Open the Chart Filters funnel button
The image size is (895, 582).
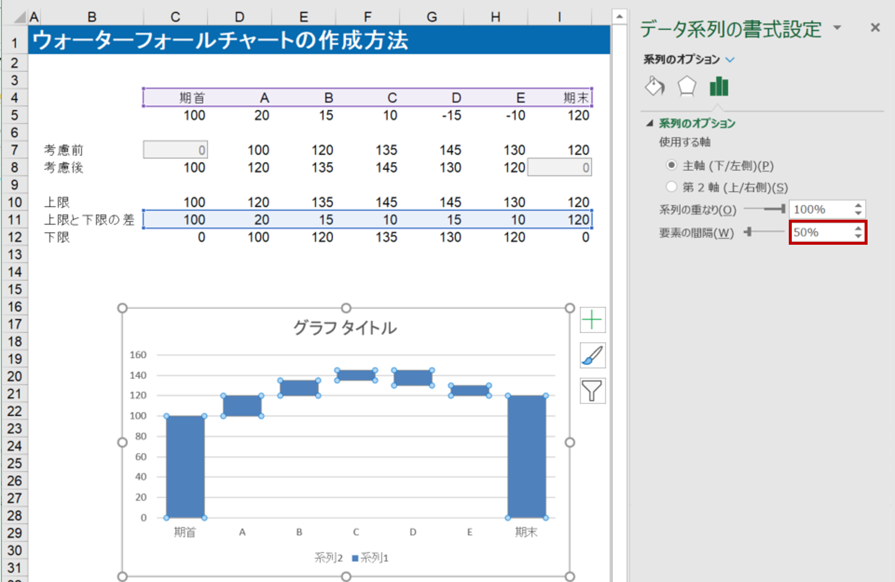click(592, 391)
